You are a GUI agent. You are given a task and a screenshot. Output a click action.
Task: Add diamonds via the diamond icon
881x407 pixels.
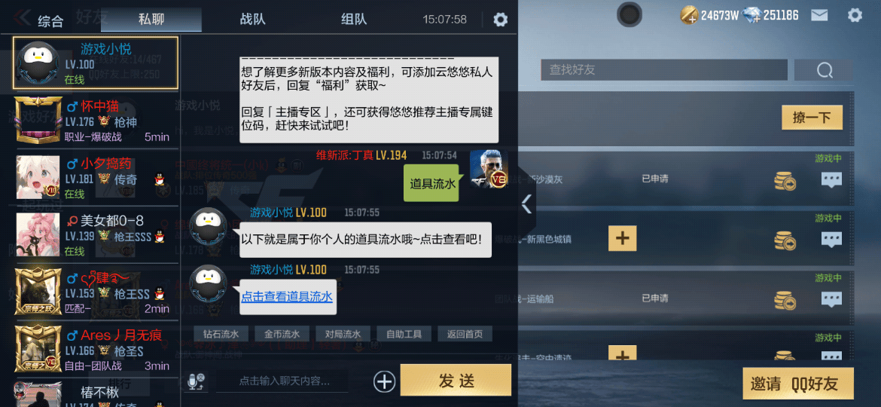pos(751,15)
